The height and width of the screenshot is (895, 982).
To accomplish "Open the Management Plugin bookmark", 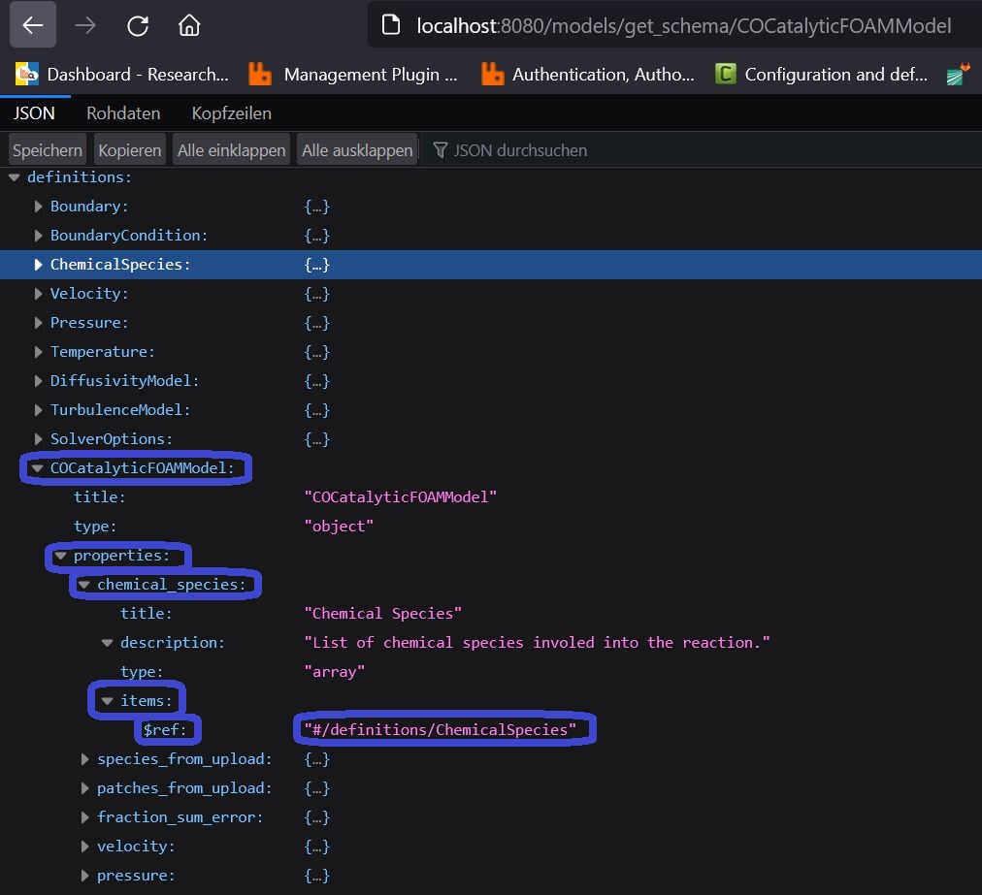I will click(352, 75).
